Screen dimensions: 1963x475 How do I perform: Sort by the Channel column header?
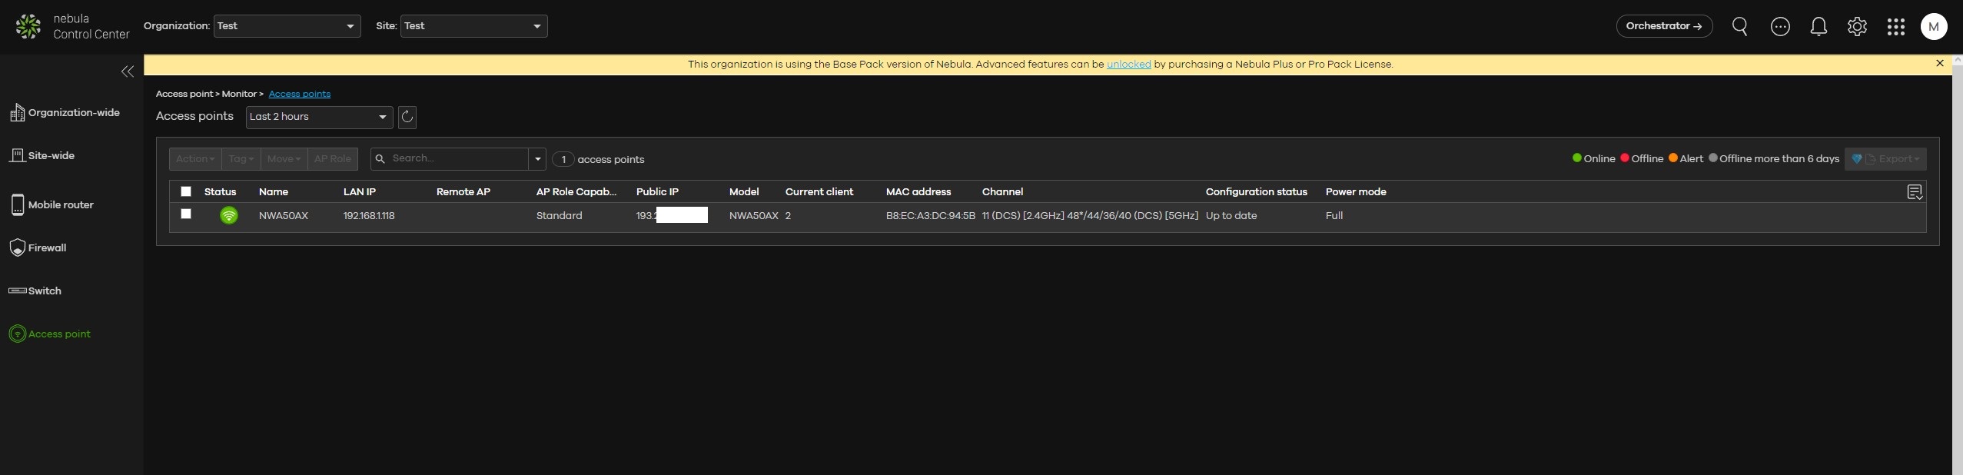(1003, 192)
